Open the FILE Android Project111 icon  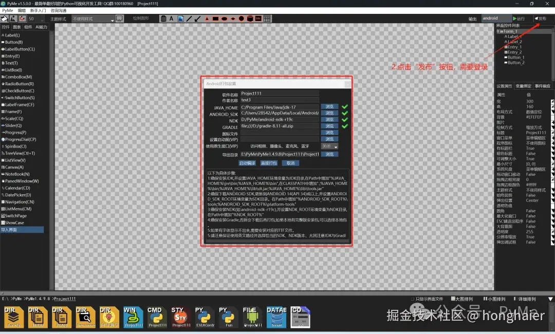(x=253, y=317)
